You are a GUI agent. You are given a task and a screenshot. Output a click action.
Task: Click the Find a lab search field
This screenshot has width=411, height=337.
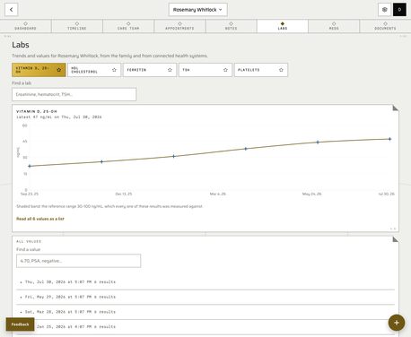74,94
